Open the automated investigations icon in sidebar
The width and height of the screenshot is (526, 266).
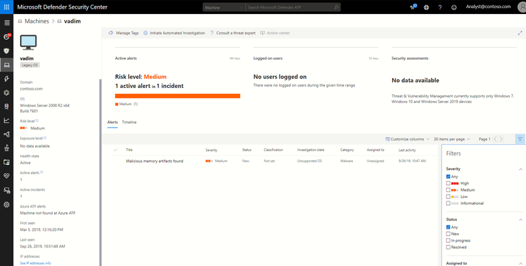click(7, 93)
